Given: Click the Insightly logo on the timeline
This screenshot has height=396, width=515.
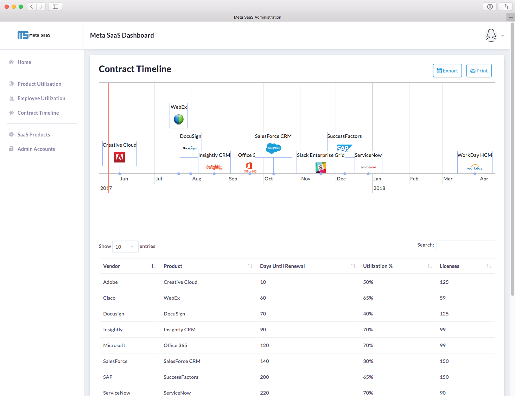Looking at the screenshot, I should [x=214, y=167].
